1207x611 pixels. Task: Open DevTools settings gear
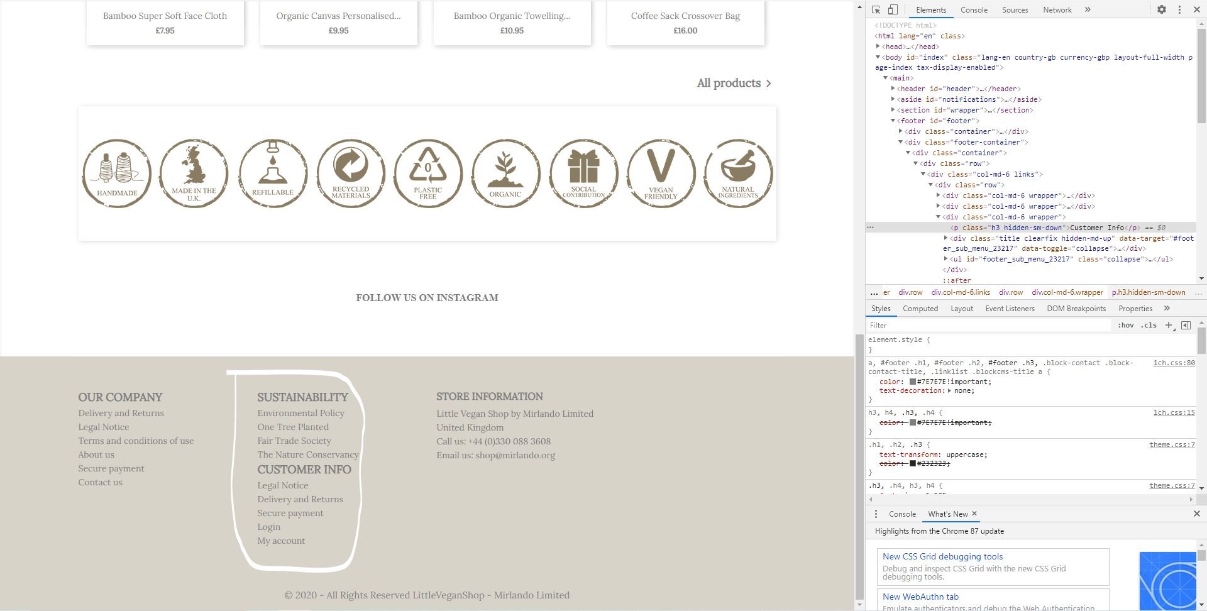coord(1162,9)
